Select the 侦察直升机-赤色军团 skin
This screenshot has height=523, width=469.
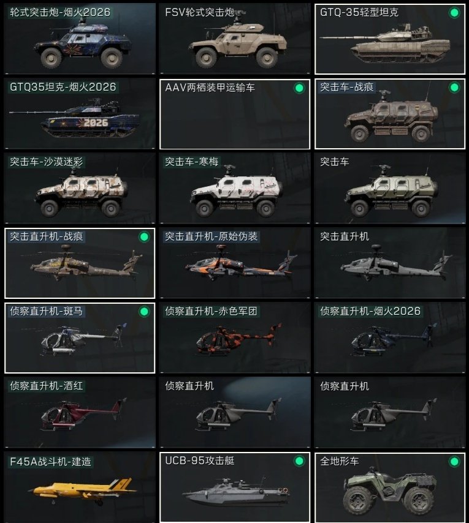tap(235, 338)
